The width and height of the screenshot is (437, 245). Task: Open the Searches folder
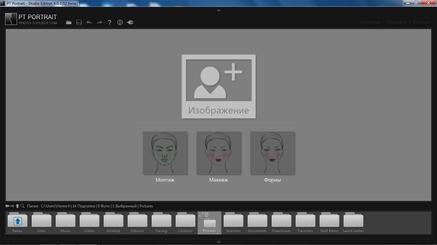(234, 223)
